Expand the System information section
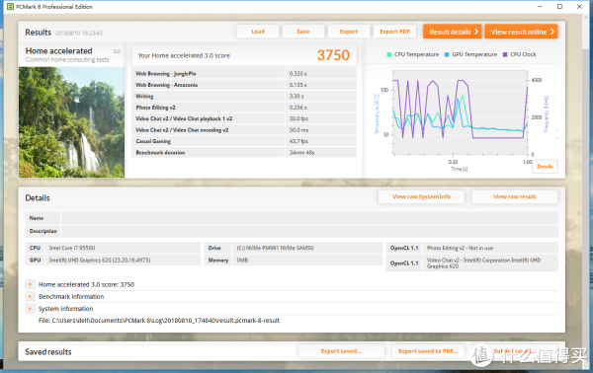Viewport: 593px width, 373px height. [x=30, y=309]
